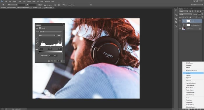
Task: Click the input white point slider under histogram
Action: point(62,47)
